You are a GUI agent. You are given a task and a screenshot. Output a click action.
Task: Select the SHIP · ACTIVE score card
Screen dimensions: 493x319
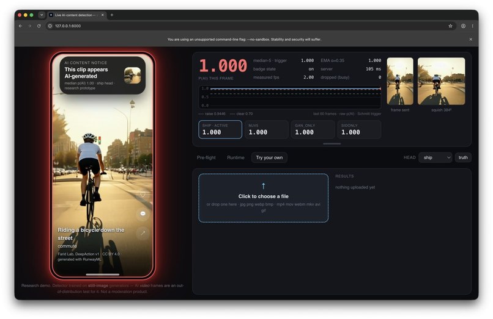220,129
